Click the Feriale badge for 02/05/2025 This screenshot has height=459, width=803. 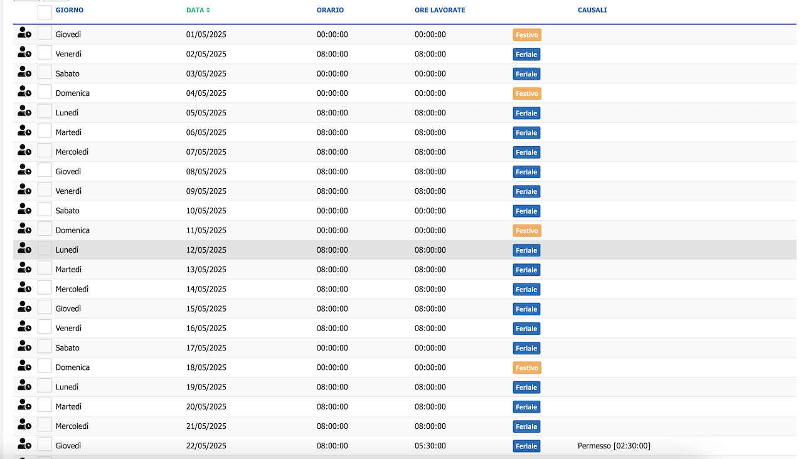526,55
